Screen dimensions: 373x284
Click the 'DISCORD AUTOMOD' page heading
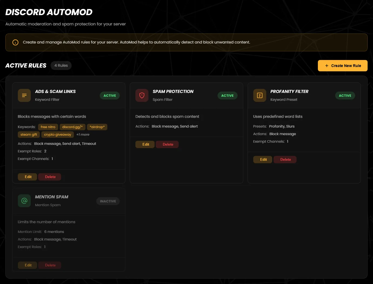click(x=49, y=12)
